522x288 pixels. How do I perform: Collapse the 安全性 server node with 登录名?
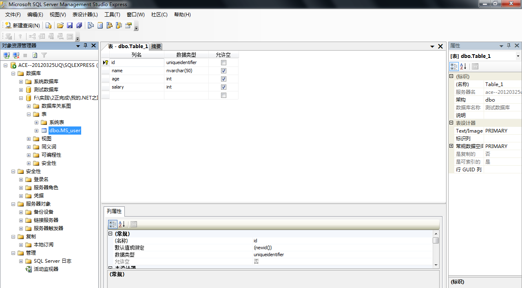[x=13, y=171]
